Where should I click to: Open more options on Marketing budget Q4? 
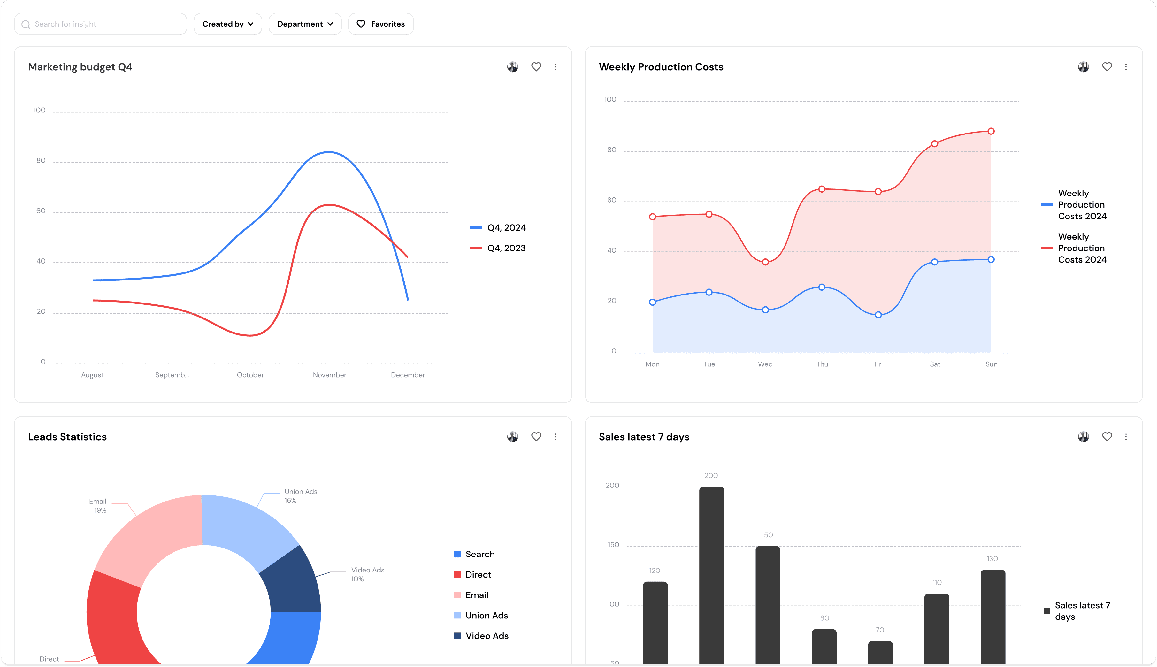[555, 67]
